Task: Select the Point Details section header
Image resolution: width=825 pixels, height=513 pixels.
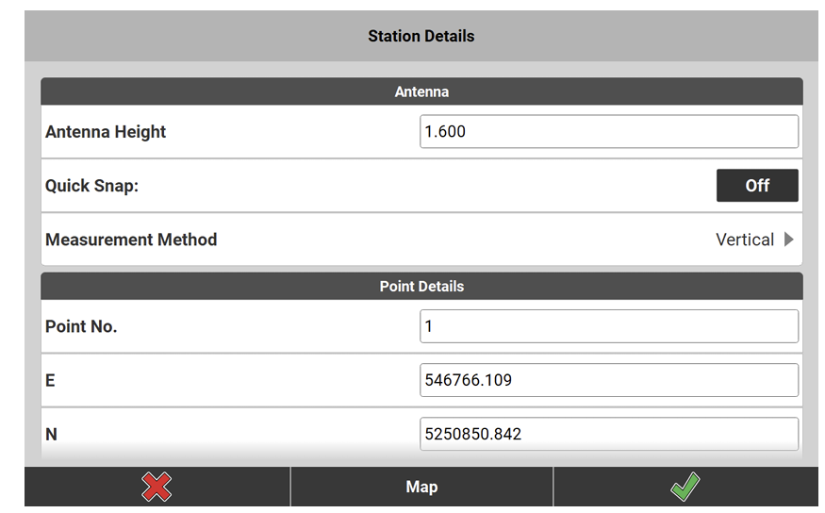Action: (421, 286)
